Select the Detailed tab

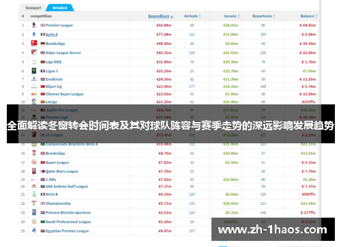pos(60,8)
